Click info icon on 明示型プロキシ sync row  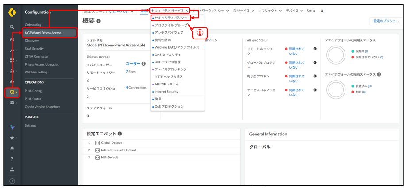pos(315,76)
